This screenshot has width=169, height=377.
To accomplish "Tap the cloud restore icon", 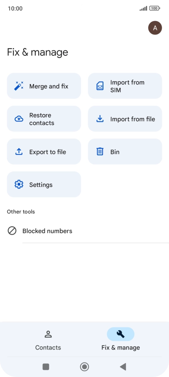I will [19, 119].
